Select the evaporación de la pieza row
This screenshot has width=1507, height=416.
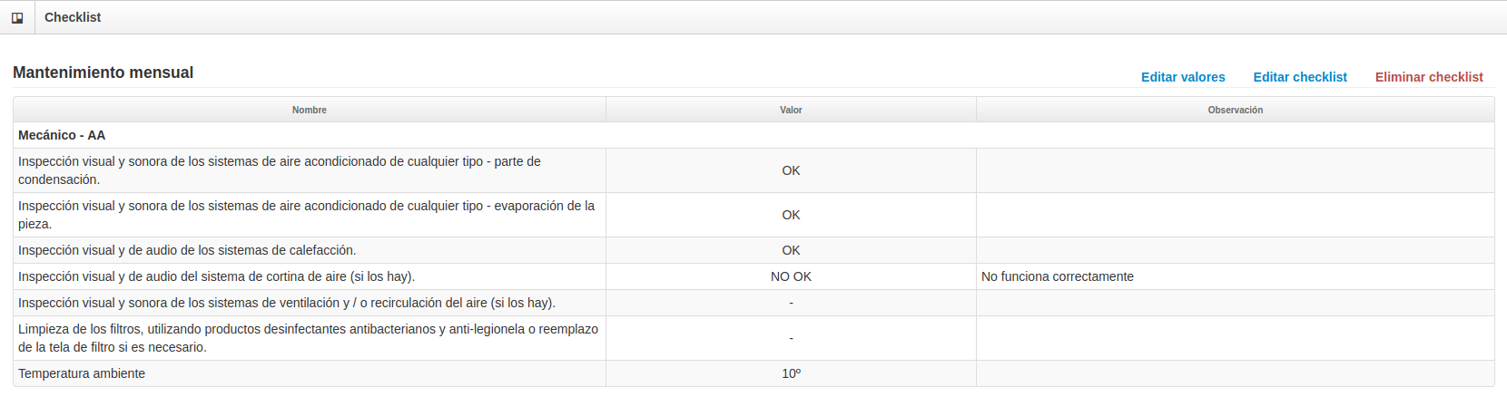click(x=753, y=215)
